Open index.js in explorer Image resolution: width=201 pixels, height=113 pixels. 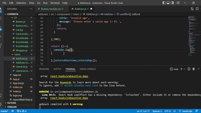(17, 91)
